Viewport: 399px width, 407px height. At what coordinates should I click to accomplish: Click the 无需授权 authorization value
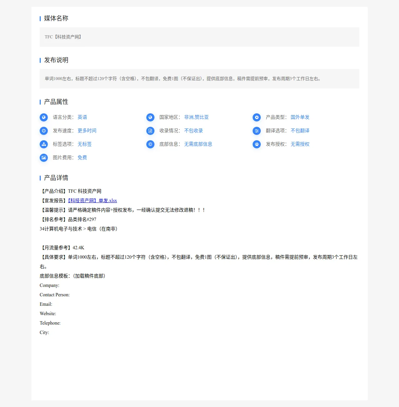300,144
